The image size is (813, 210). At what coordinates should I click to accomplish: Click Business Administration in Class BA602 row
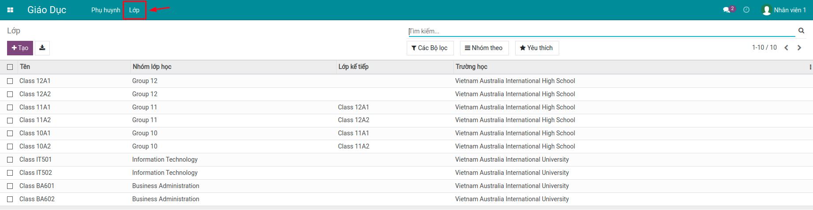tap(166, 199)
